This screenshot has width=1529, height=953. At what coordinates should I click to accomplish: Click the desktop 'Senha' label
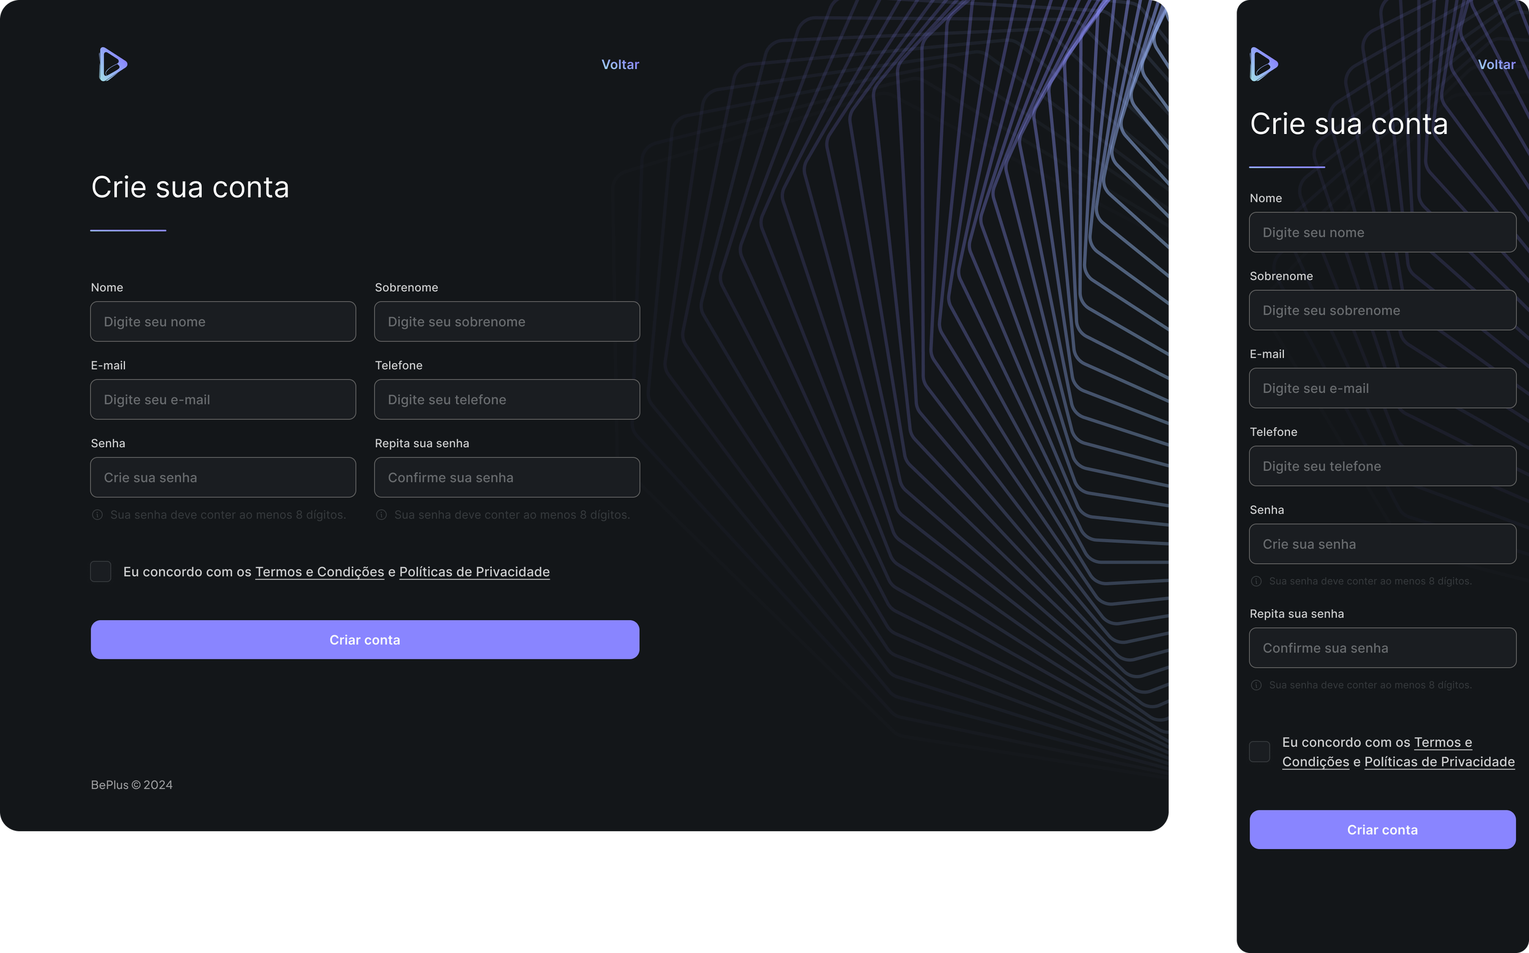[x=108, y=443]
